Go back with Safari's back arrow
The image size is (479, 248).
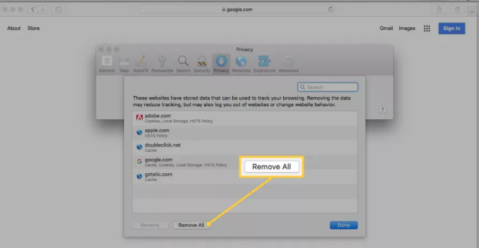33,10
